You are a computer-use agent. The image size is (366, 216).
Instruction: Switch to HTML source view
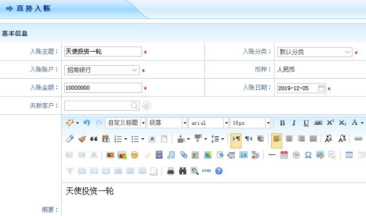click(x=207, y=171)
